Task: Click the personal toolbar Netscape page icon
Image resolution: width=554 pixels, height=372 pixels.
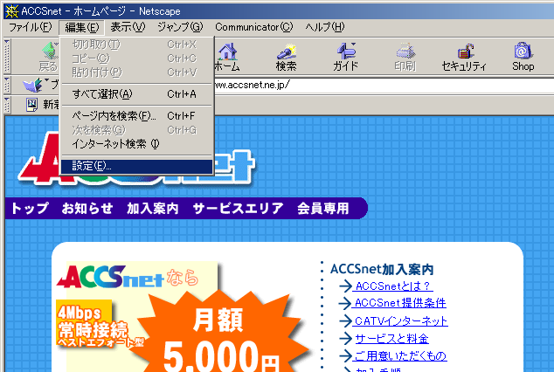Action: coord(32,105)
